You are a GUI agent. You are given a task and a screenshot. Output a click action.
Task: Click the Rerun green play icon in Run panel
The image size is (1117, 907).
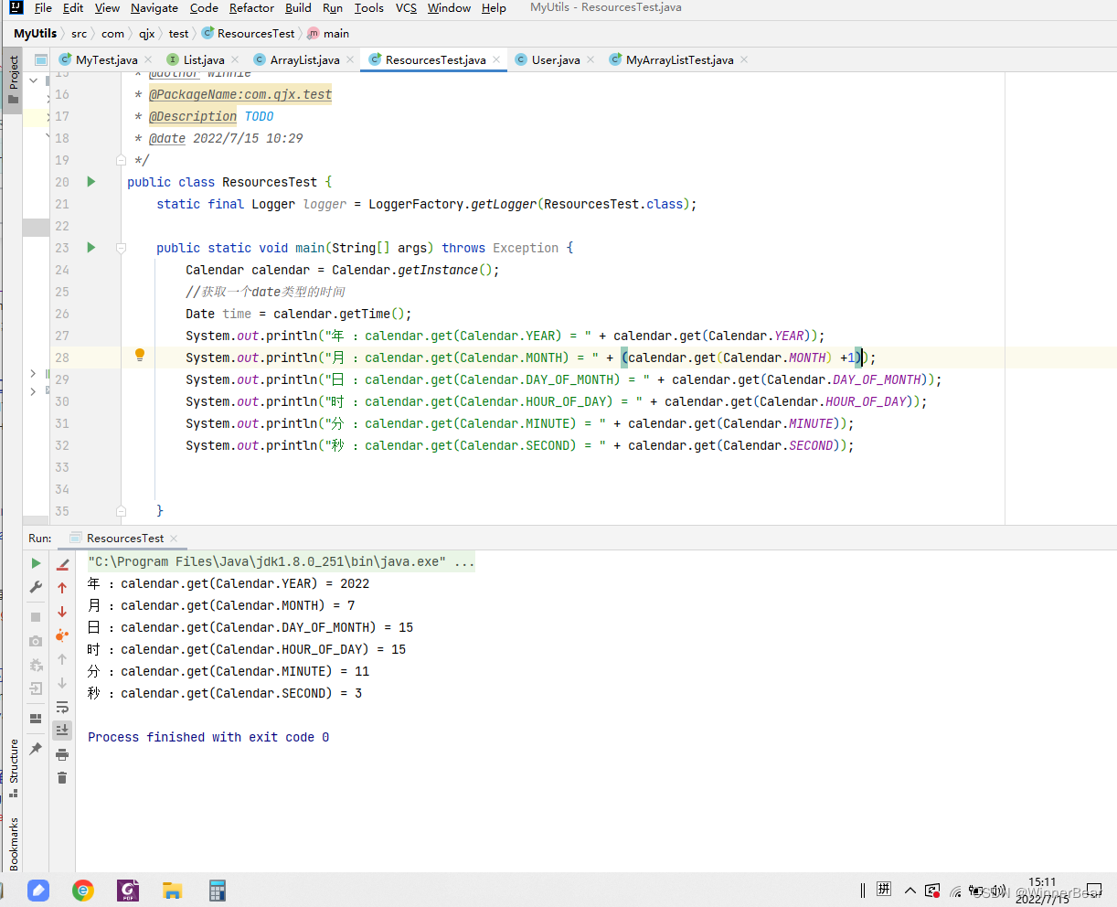click(37, 563)
